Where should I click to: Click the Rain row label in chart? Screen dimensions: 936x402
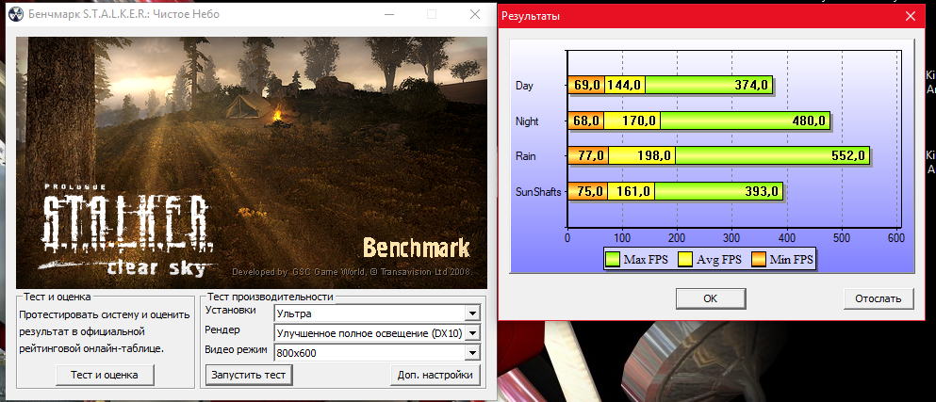click(x=525, y=156)
